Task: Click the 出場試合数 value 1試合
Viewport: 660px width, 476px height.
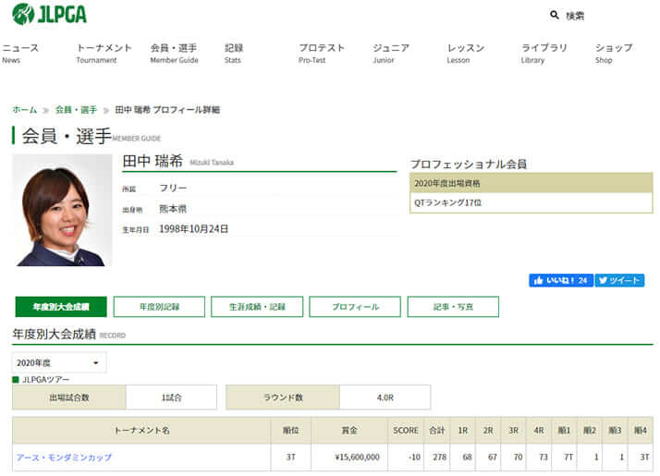Action: (172, 397)
